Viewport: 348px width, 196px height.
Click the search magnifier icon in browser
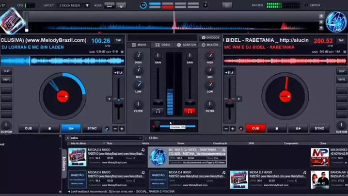click(x=68, y=138)
